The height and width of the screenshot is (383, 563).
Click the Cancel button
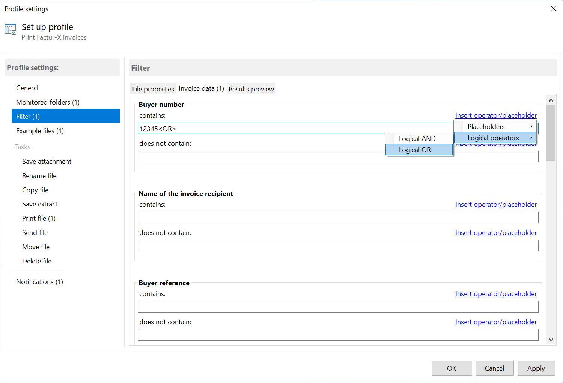[495, 368]
